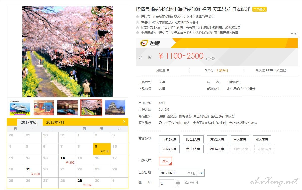Image resolution: width=302 pixels, height=190 pixels.
Task: Switch to the 2017年7月 calendar tab
Action: (x=55, y=122)
